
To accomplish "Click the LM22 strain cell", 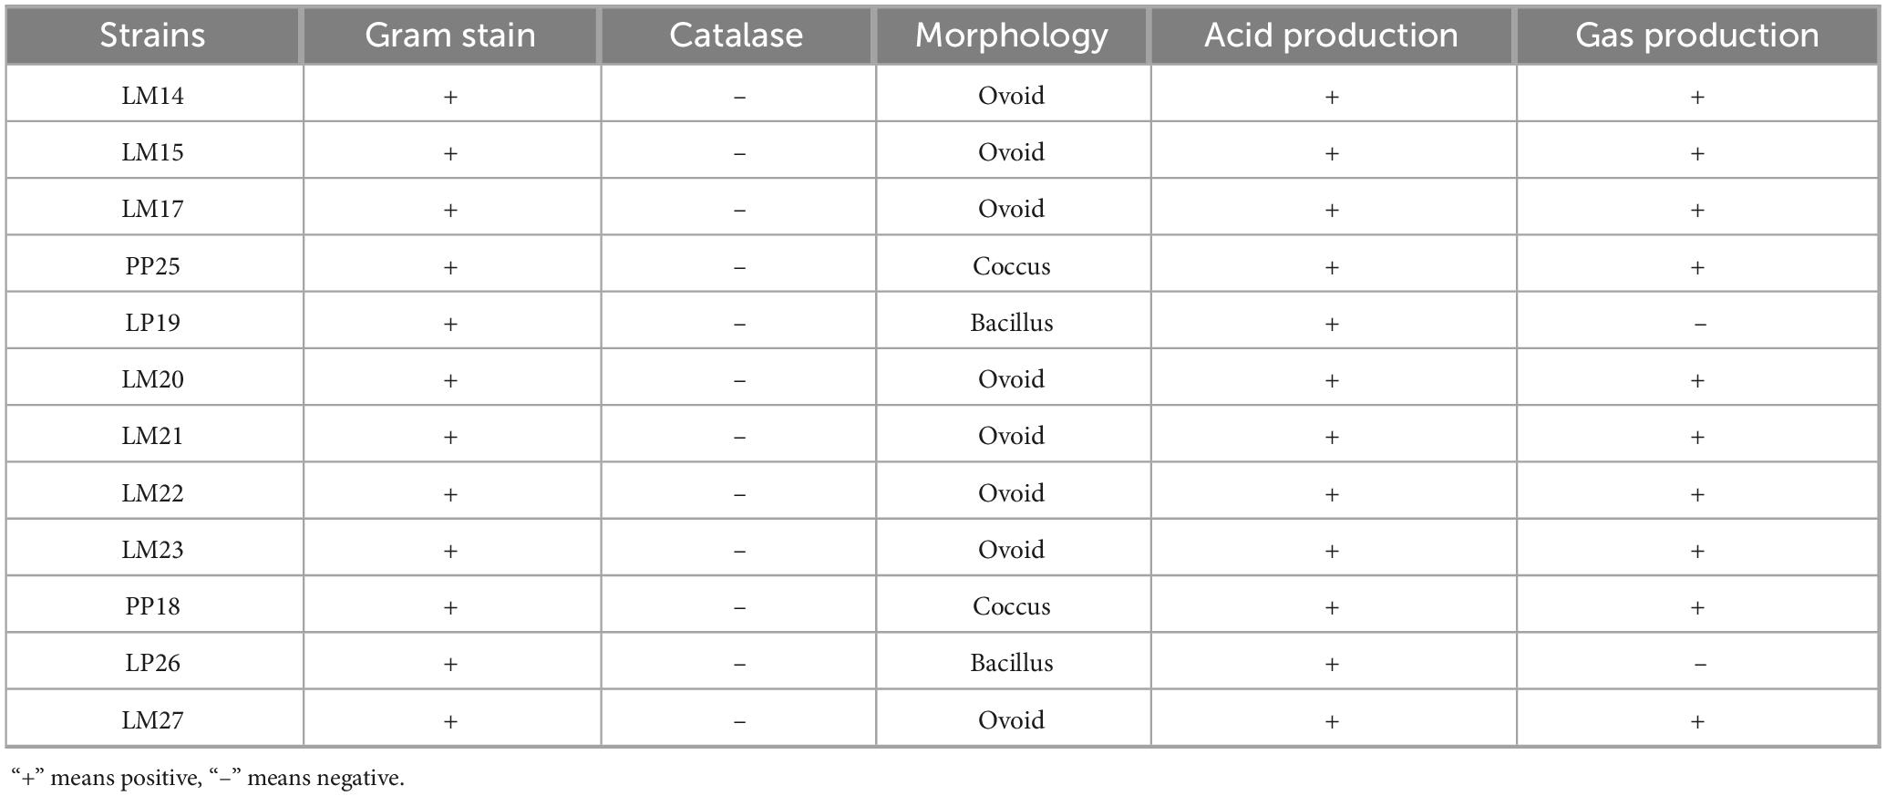I will [x=152, y=493].
